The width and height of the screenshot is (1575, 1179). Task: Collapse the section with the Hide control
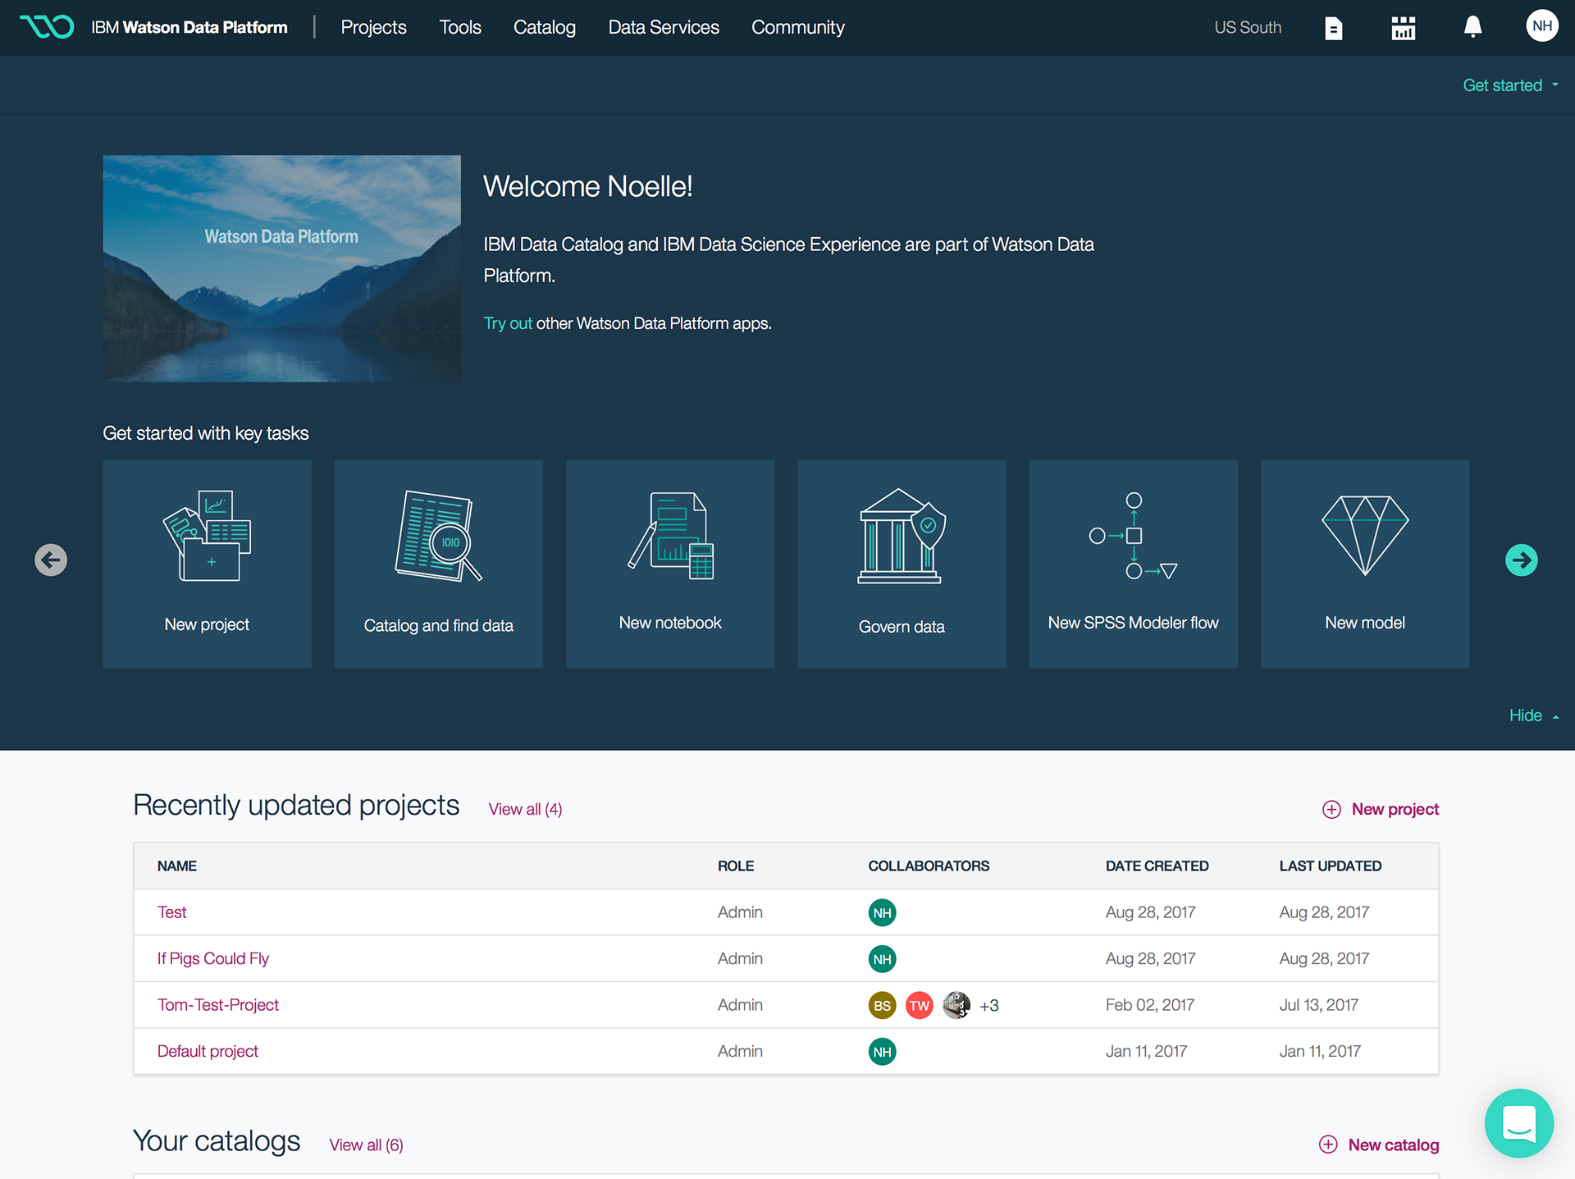pos(1533,715)
